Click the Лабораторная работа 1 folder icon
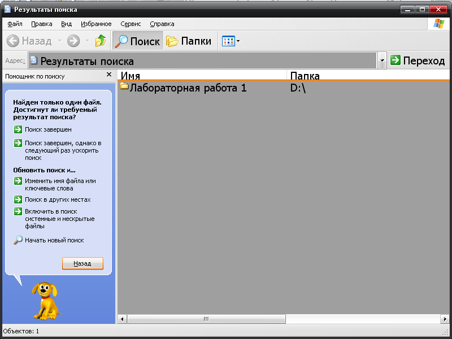This screenshot has width=452, height=339. click(x=124, y=86)
